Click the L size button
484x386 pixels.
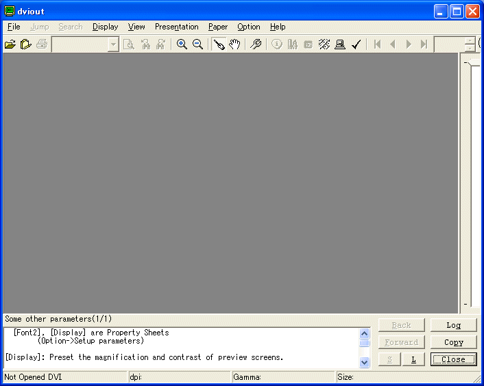413,359
